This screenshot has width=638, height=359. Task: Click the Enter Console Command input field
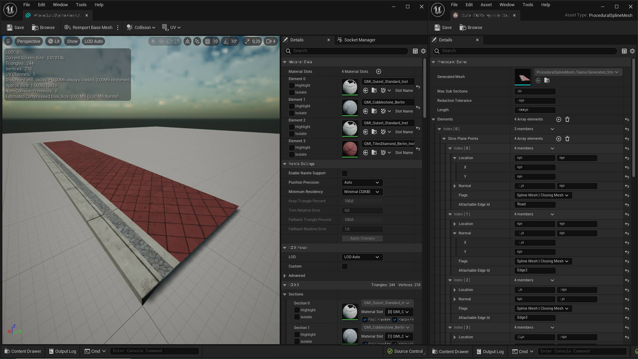tap(154, 351)
